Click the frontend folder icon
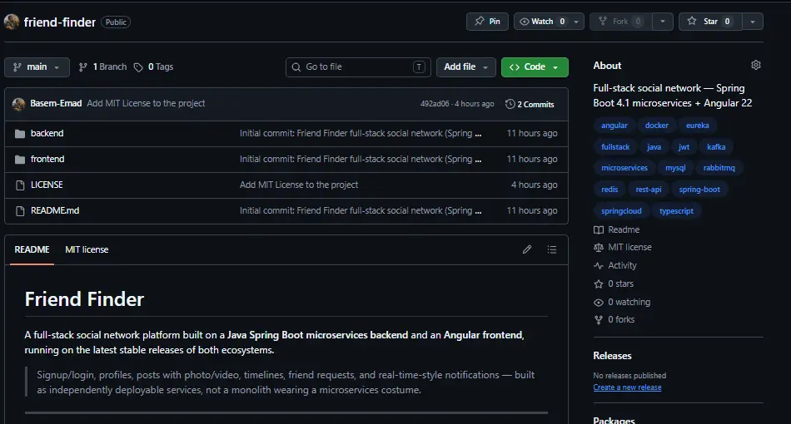The height and width of the screenshot is (424, 791). (x=20, y=159)
